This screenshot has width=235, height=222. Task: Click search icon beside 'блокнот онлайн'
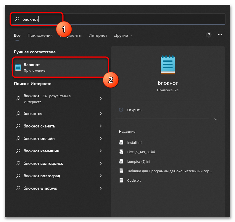(x=18, y=138)
